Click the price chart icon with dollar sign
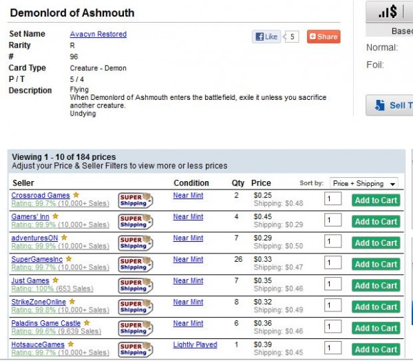 389,12
